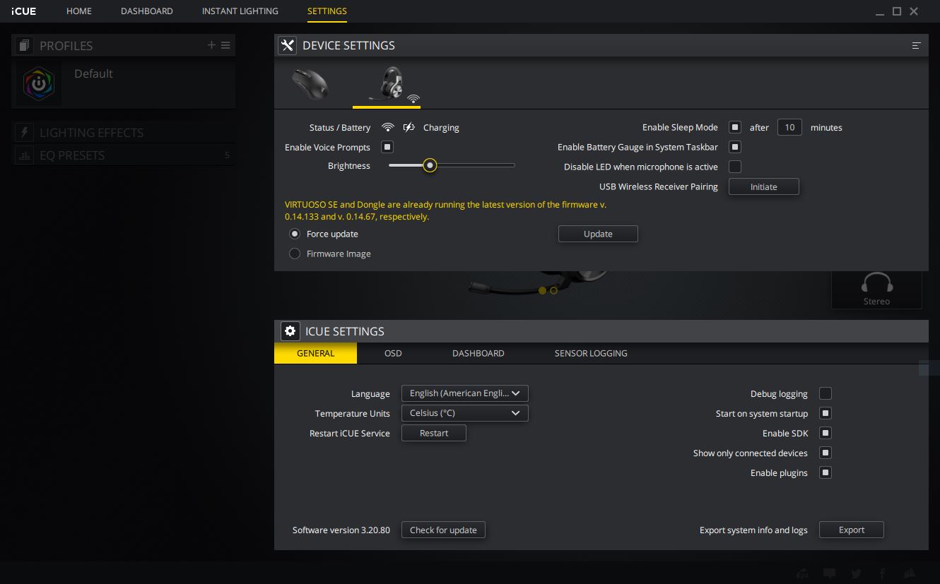Switch to the Dashboard settings tab
940x584 pixels.
click(x=478, y=353)
